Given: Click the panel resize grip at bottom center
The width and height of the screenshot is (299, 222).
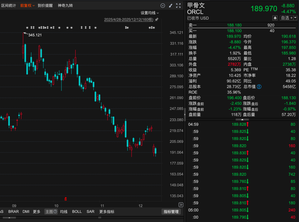Looking at the screenshot, I should click(x=100, y=218).
